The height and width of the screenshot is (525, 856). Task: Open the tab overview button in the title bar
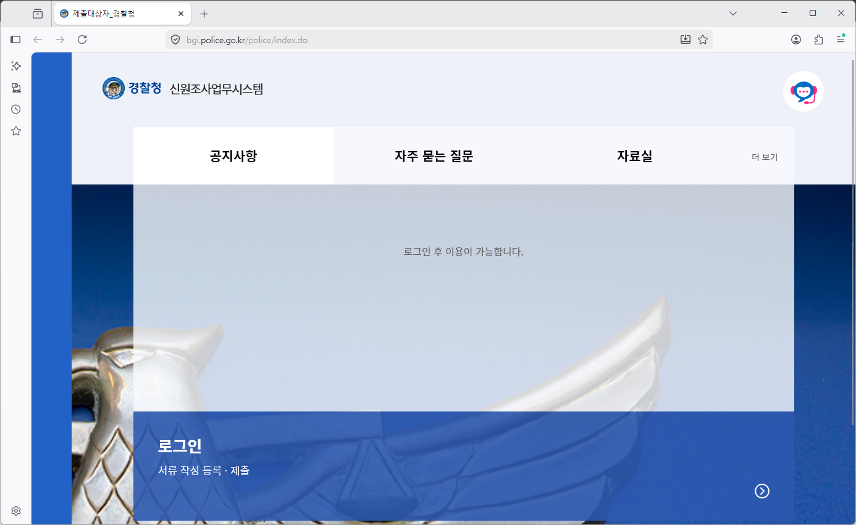click(x=38, y=14)
